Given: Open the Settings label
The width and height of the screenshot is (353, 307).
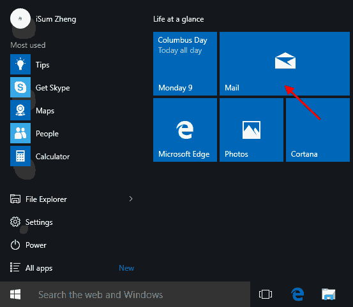Looking at the screenshot, I should point(39,222).
